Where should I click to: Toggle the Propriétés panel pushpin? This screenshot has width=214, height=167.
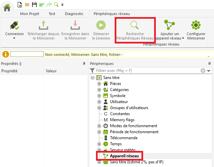coord(84,64)
